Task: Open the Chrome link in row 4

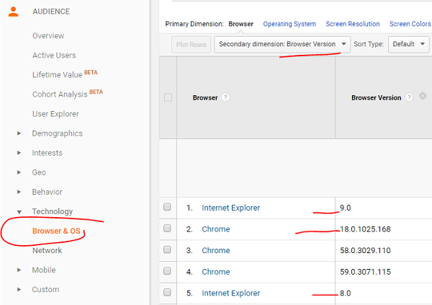Action: tap(216, 272)
